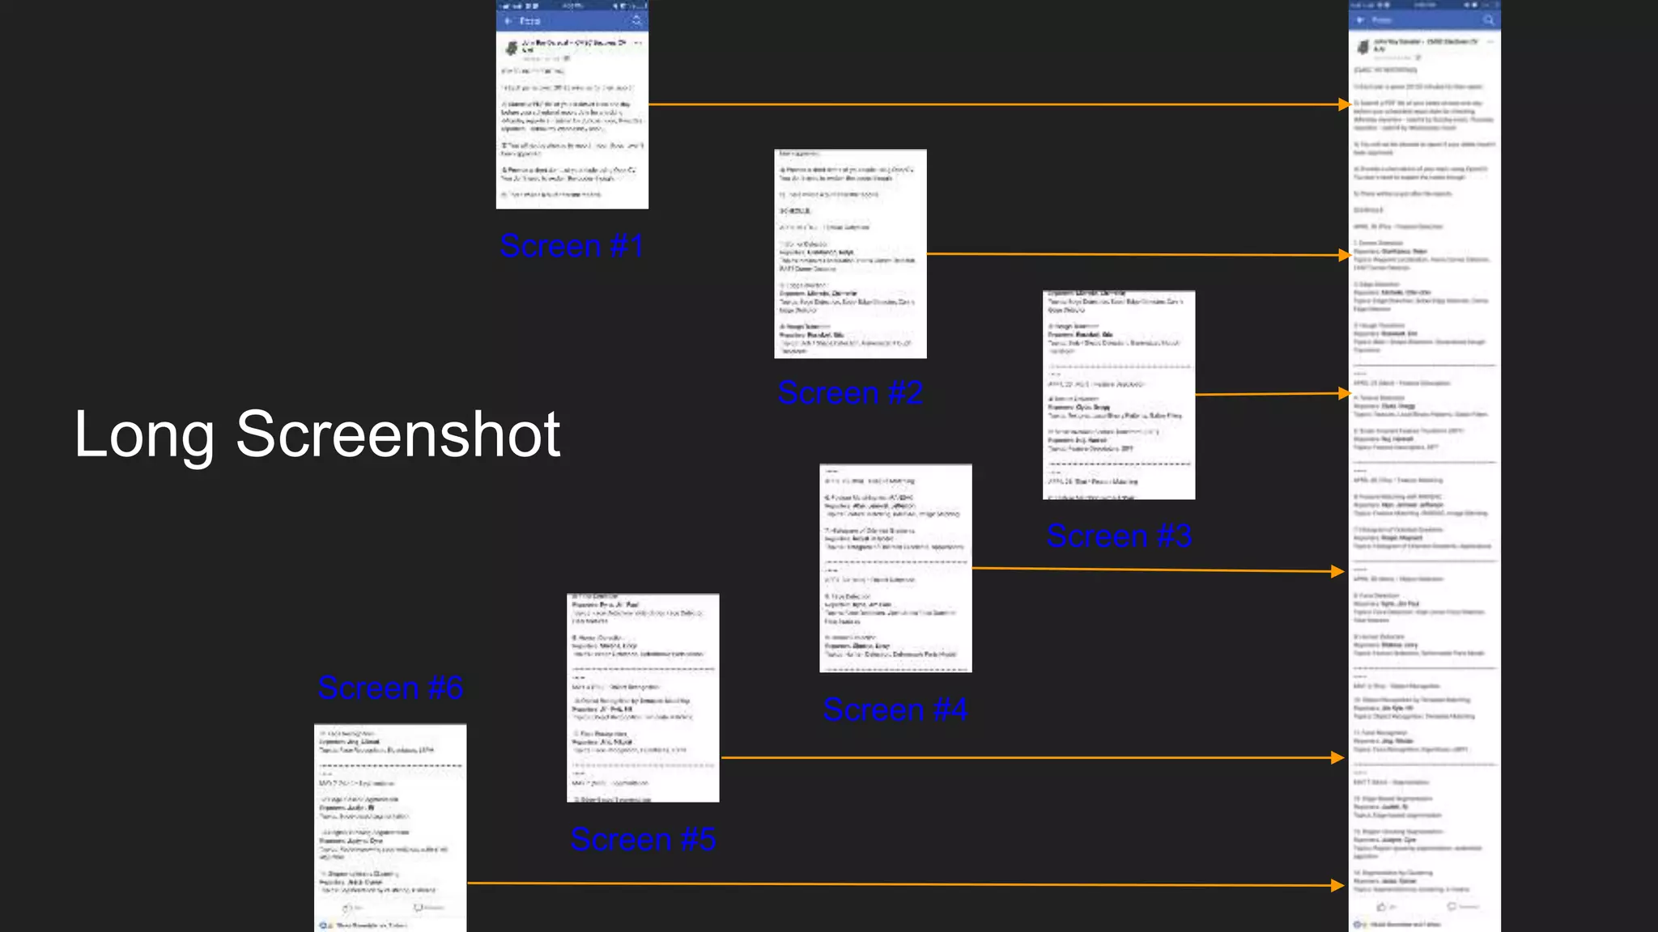This screenshot has height=932, width=1658.
Task: Click Comment icon in long screenshot
Action: click(x=1452, y=907)
